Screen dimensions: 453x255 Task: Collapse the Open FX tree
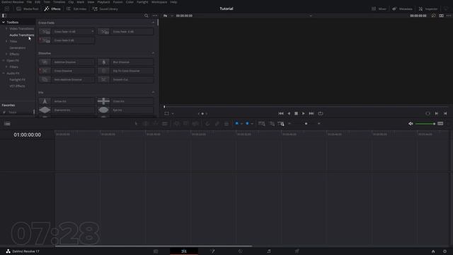pyautogui.click(x=4, y=60)
